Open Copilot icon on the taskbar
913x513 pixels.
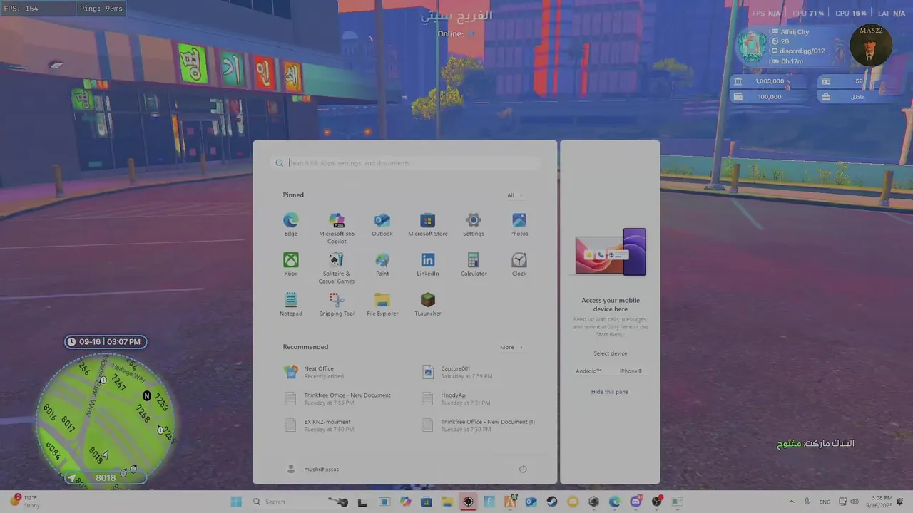[x=406, y=502]
